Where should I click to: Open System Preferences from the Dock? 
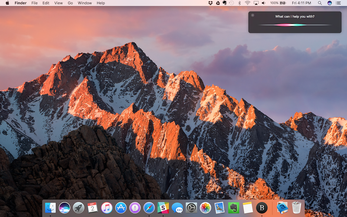click(191, 207)
